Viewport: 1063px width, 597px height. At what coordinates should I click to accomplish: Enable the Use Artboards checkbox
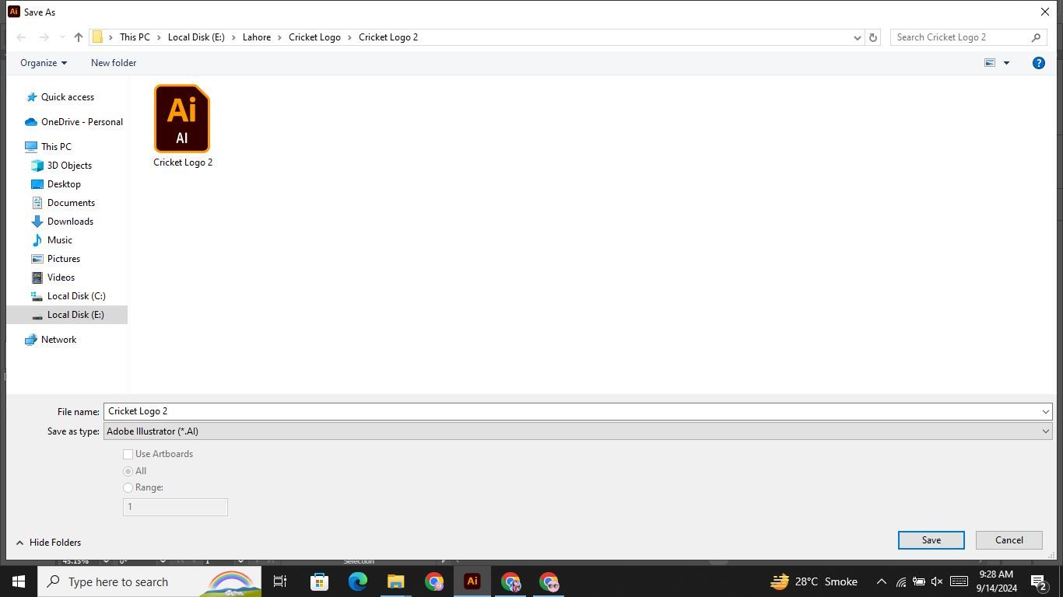tap(128, 454)
